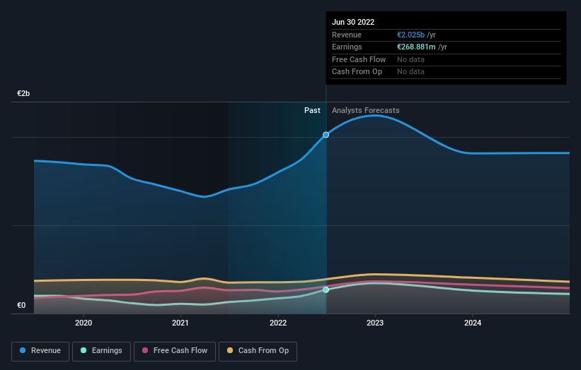Click the 2022 x-axis label

(x=278, y=323)
